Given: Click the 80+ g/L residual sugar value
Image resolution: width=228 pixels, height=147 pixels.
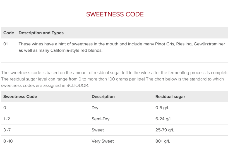Looking at the screenshot, I should [163, 141].
